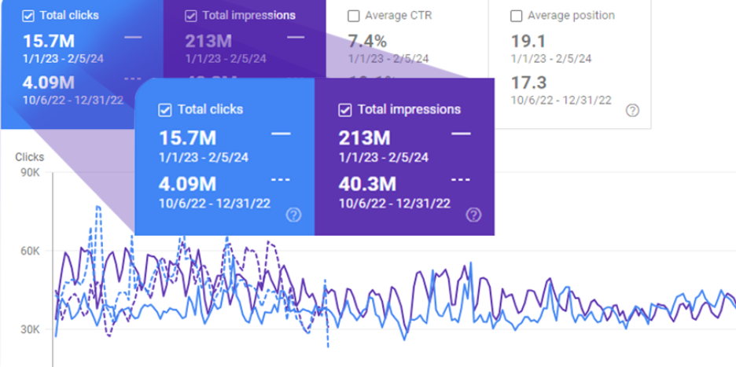Click solid line legend beside enlarged 15.7M
The image size is (736, 367).
point(281,134)
